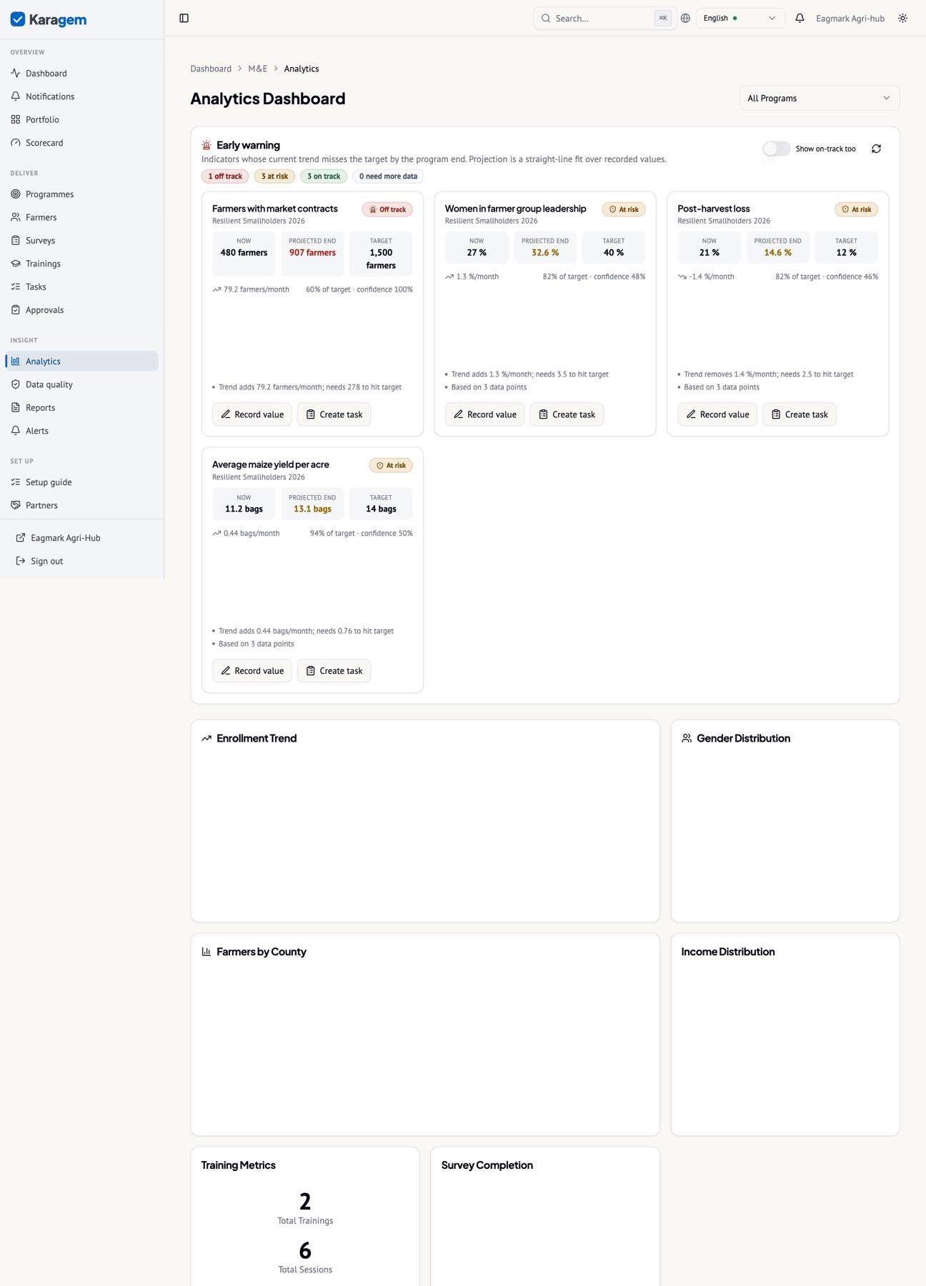Click the Early warning siren icon
The height and width of the screenshot is (1286, 926).
point(206,145)
